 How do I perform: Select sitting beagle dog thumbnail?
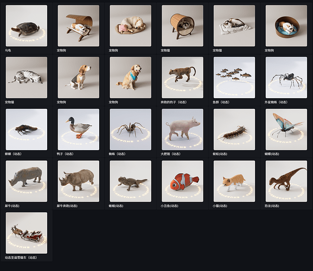tap(79, 78)
